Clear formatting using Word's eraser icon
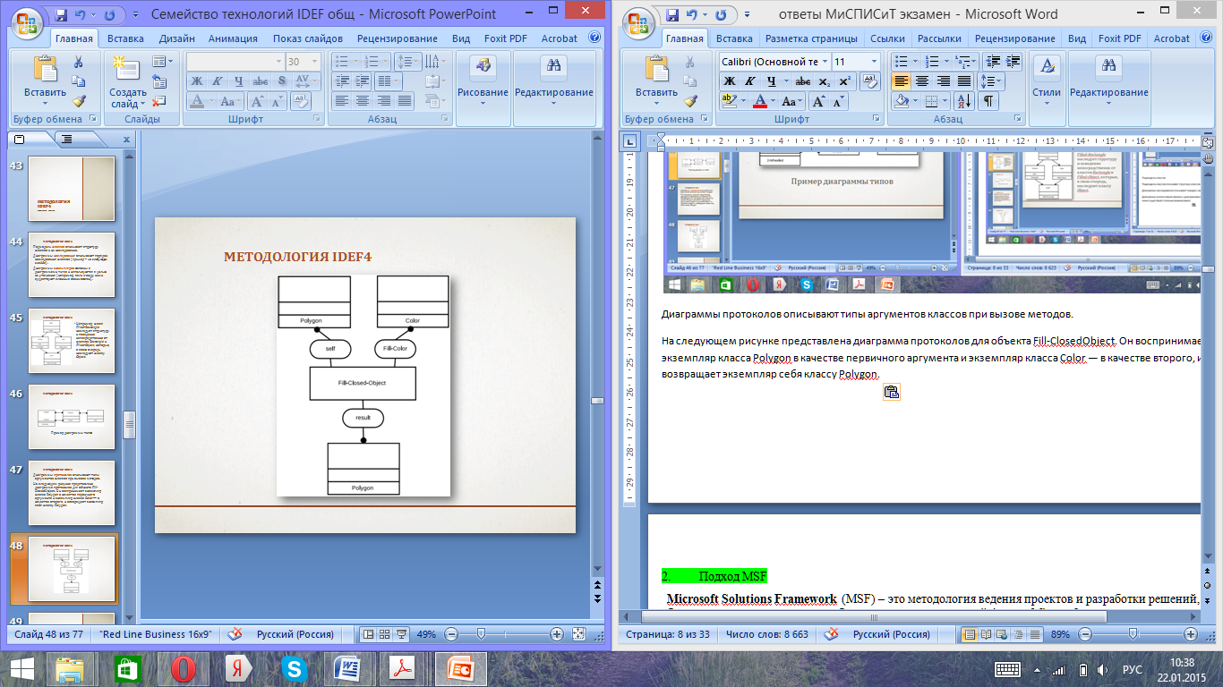Image resolution: width=1223 pixels, height=687 pixels. click(869, 81)
